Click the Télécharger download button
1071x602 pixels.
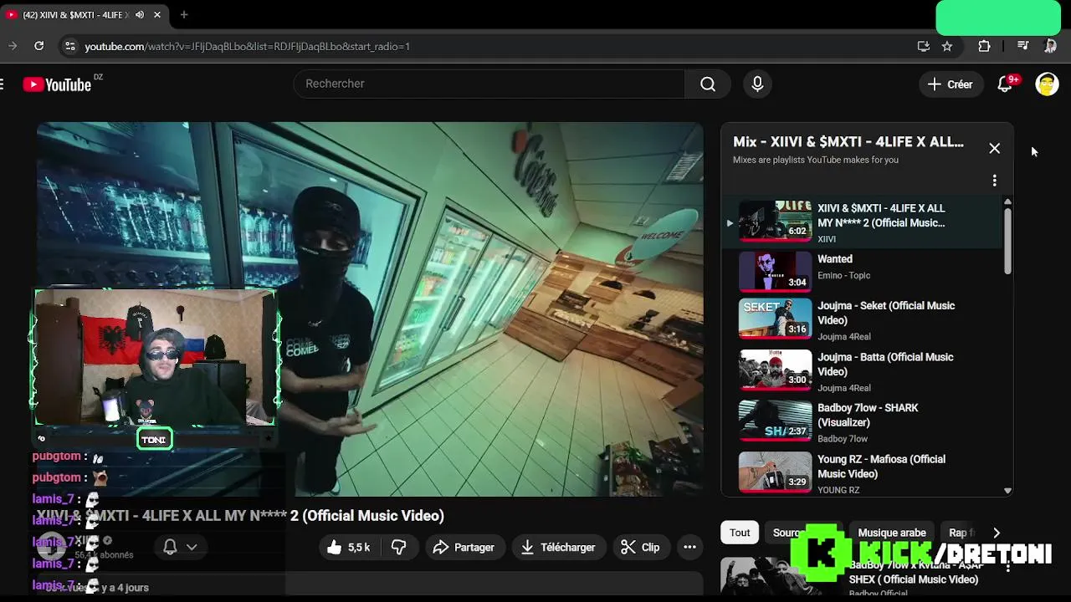pyautogui.click(x=558, y=547)
